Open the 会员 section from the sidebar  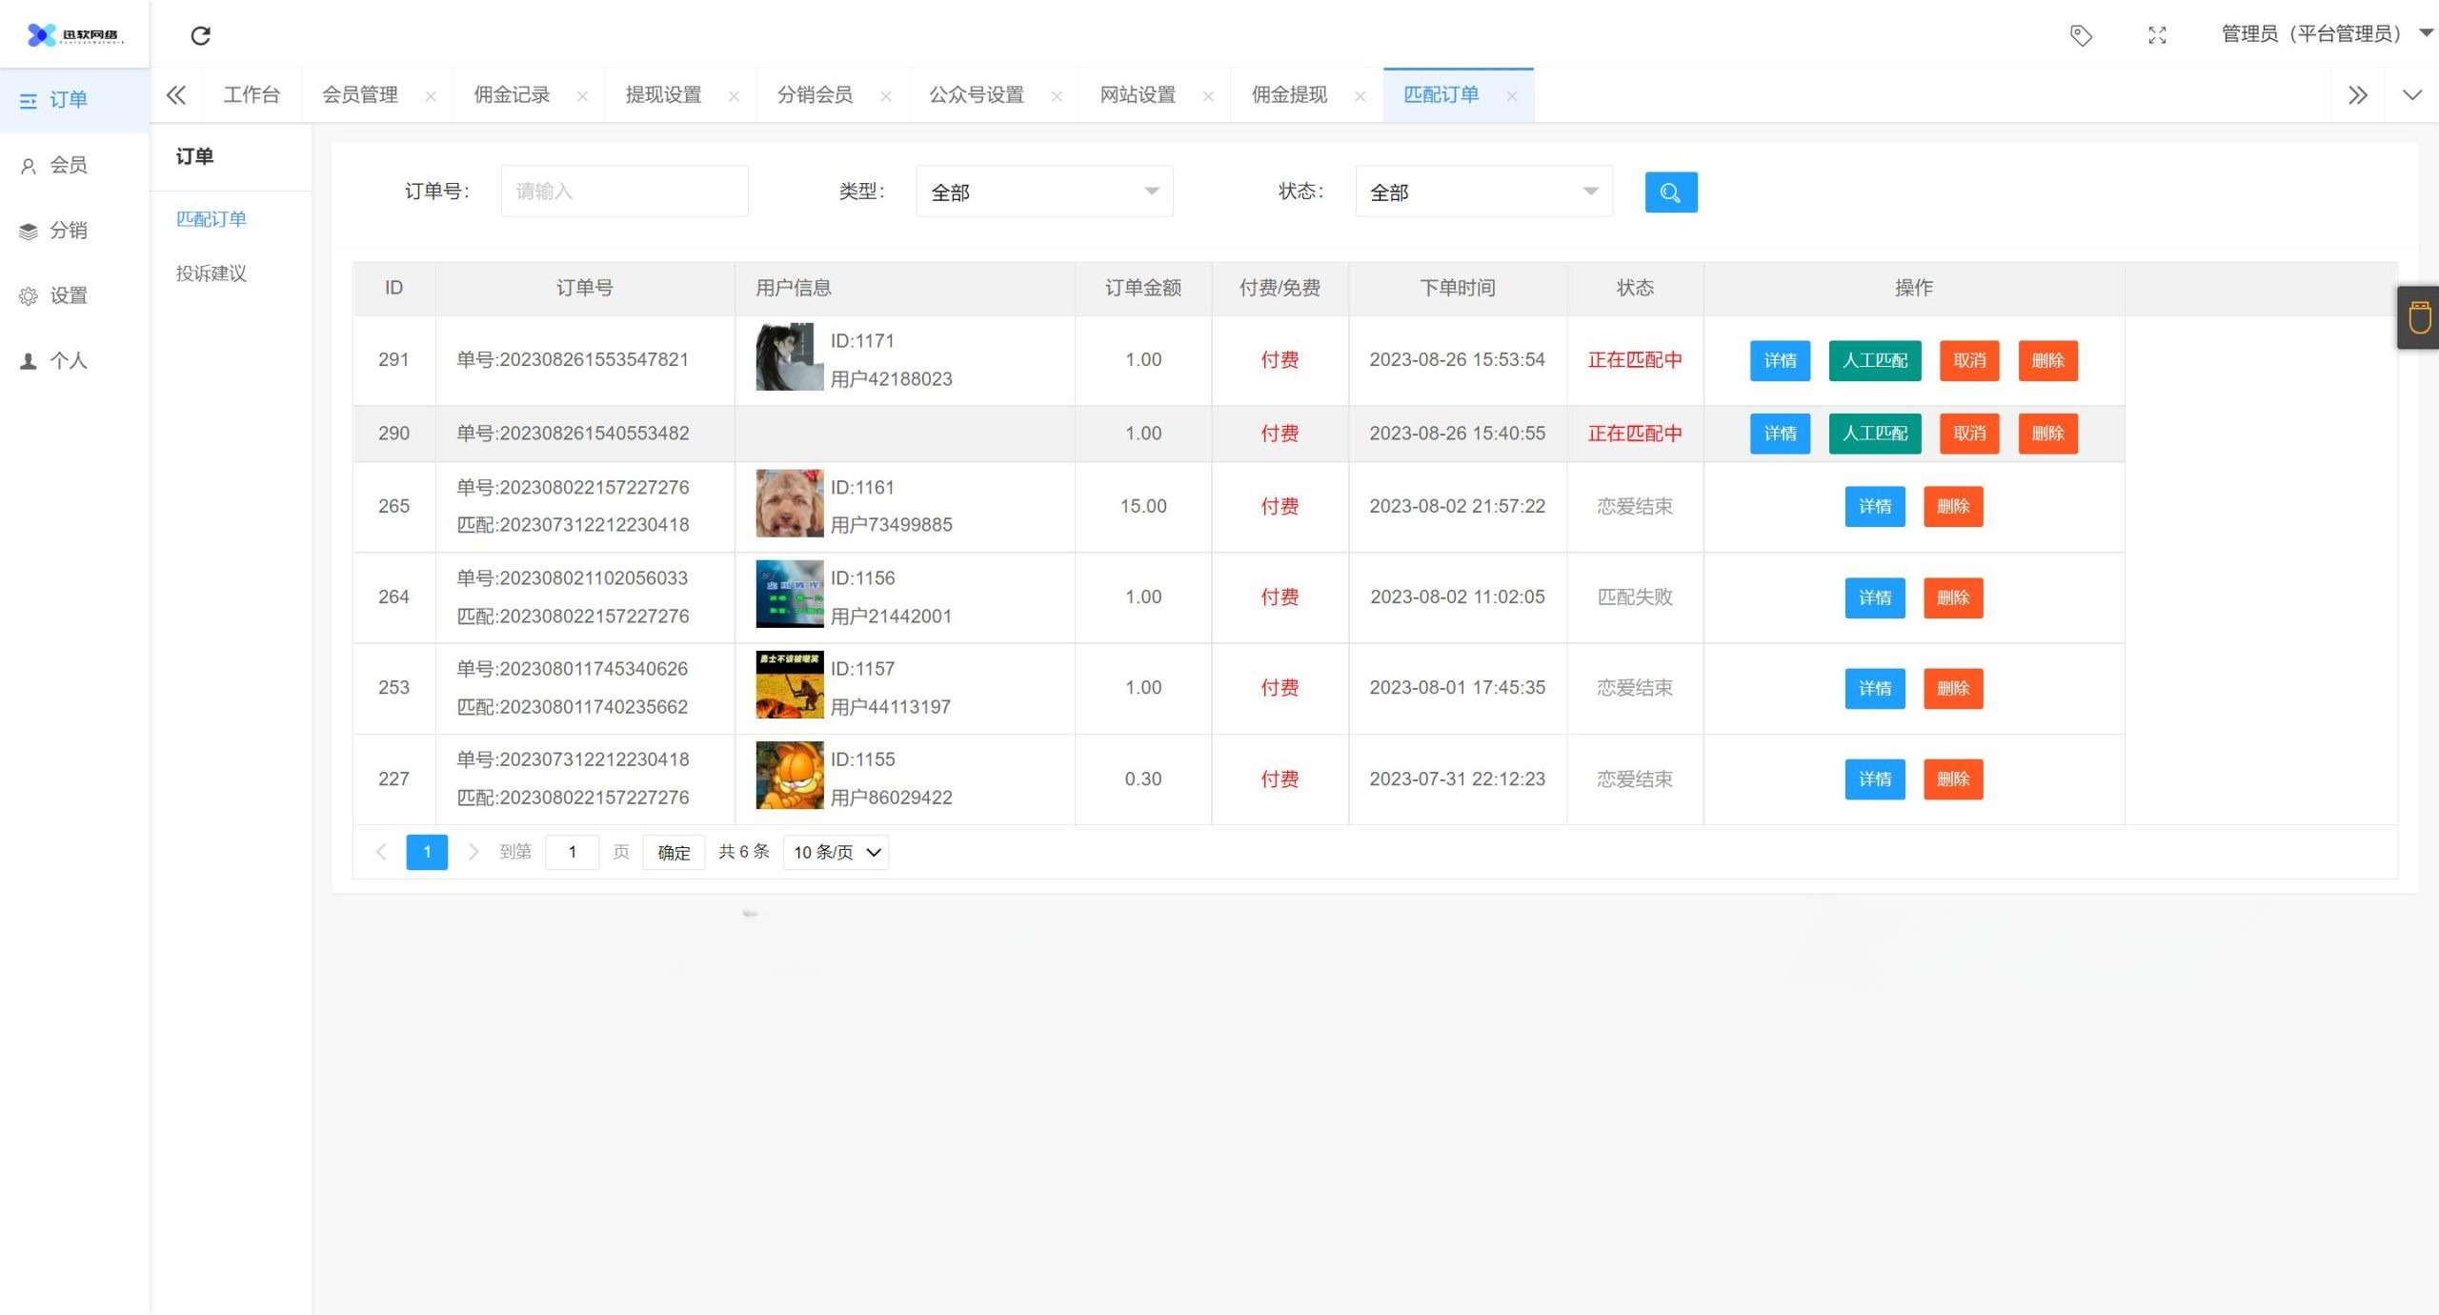point(28,164)
